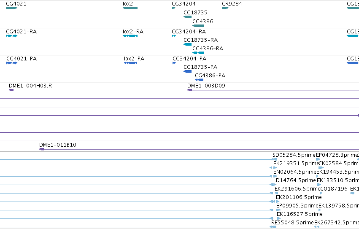Click the LD14764.5prime label text
This screenshot has width=359, height=229.
pyautogui.click(x=294, y=180)
